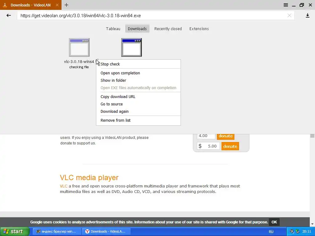Click the Windows start button
Viewport: 315px width, 236px height.
click(x=14, y=231)
